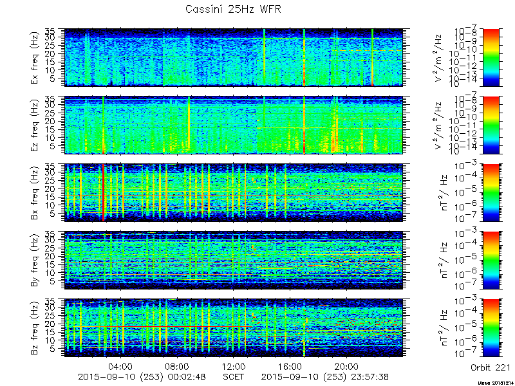Click start timestamp 2015-09-10 (253) 00:02:48

click(142, 377)
